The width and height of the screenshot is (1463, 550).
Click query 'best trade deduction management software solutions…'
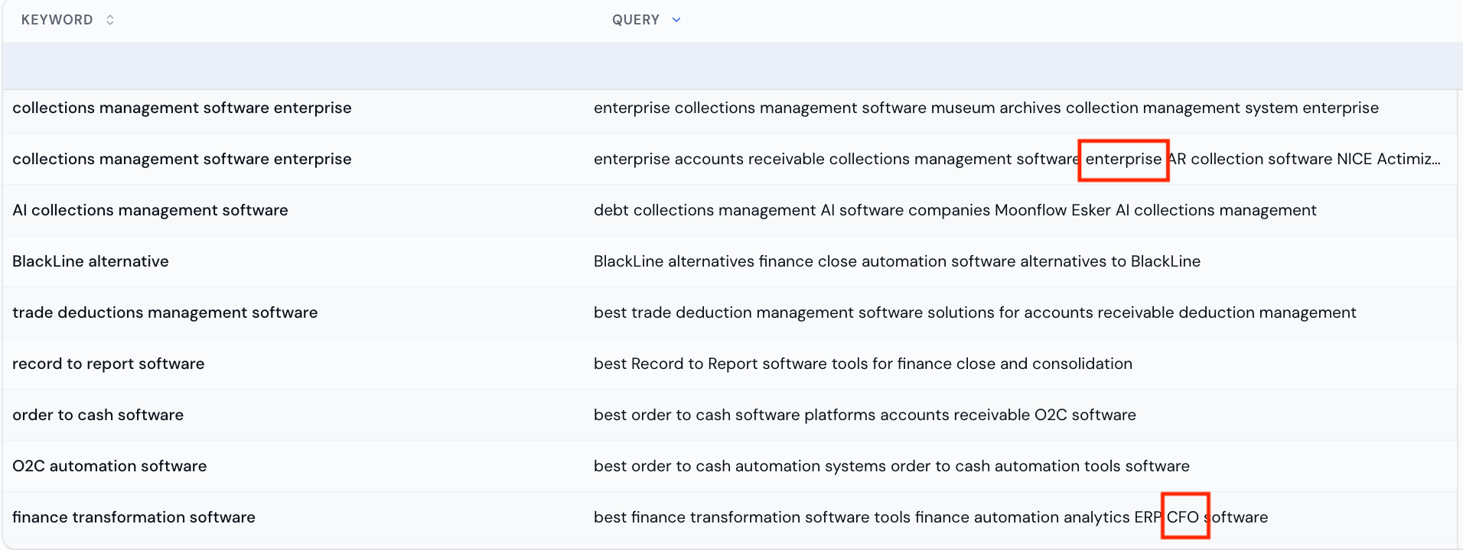(975, 312)
